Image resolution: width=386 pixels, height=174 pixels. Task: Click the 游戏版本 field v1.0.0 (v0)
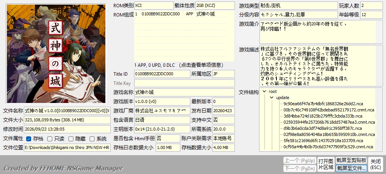(x=162, y=101)
